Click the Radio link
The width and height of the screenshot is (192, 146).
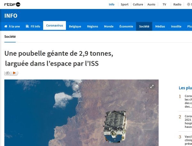[177, 4]
